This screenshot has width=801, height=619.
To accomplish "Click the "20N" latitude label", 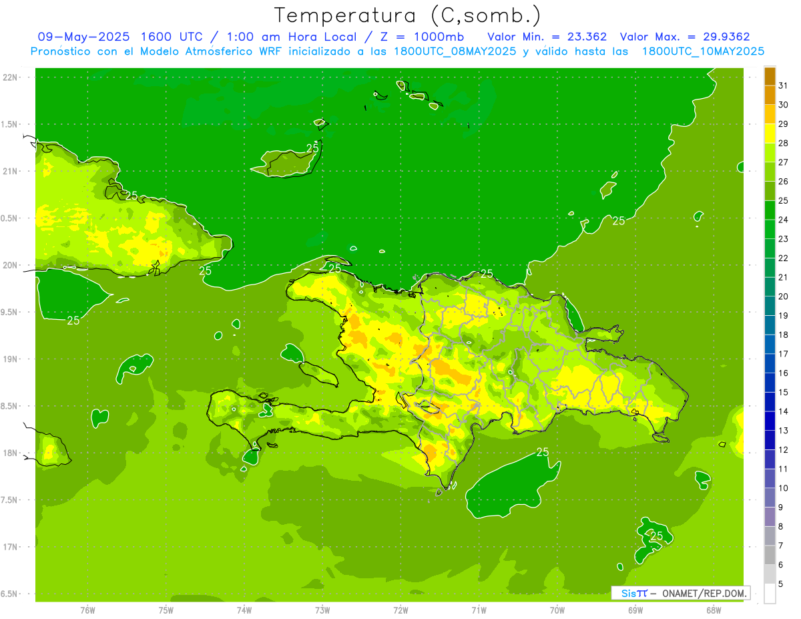I will click(11, 265).
